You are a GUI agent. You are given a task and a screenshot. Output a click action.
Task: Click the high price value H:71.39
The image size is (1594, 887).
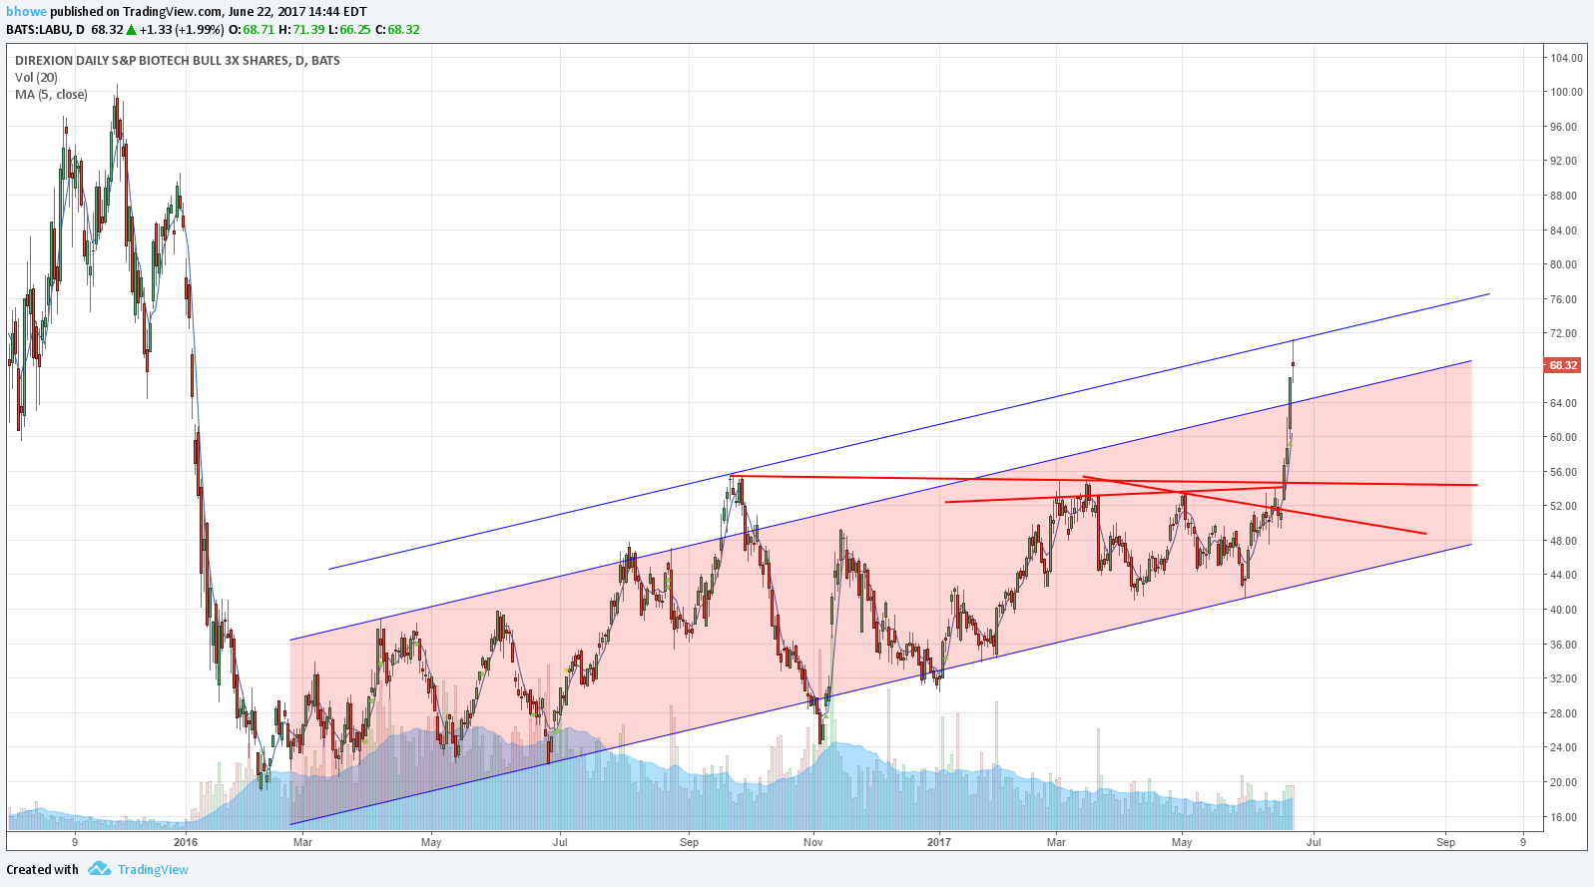tap(301, 29)
